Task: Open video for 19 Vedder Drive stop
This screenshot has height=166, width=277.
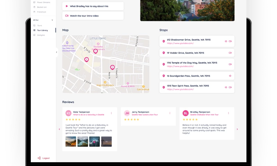Action: (x=230, y=53)
